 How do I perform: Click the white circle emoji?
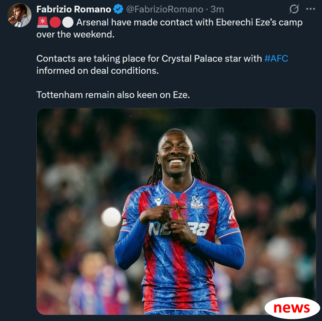point(68,22)
